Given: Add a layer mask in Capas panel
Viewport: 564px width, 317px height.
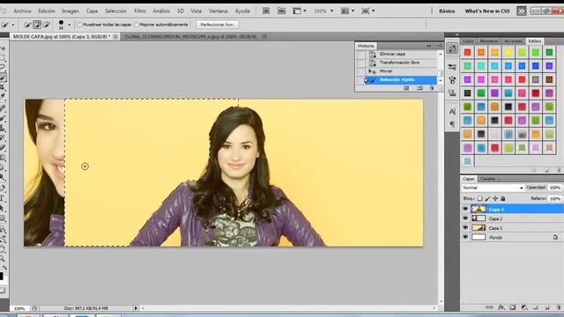Looking at the screenshot, I should (x=513, y=307).
